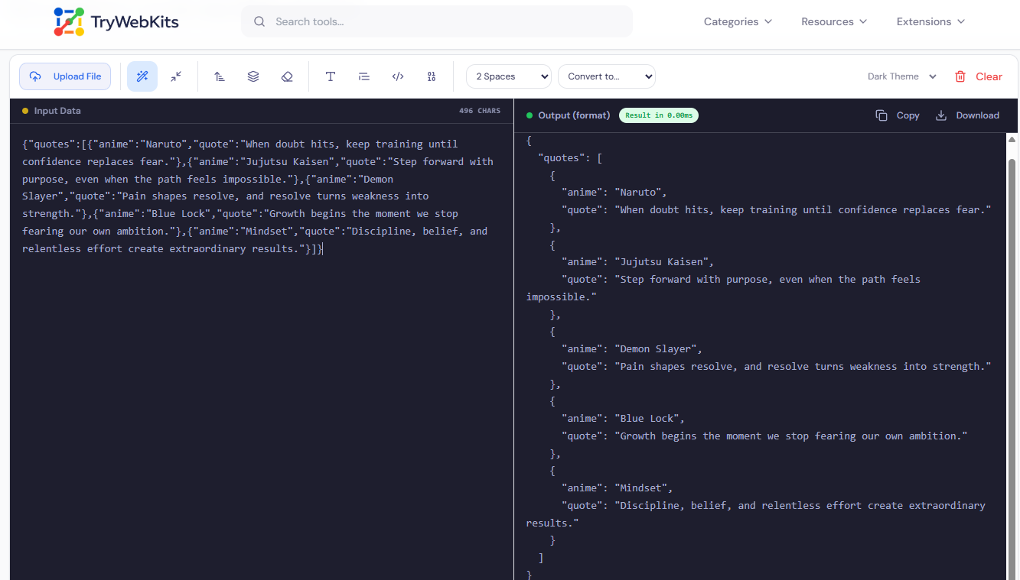Select the text transform T icon
The image size is (1020, 580).
pos(330,76)
